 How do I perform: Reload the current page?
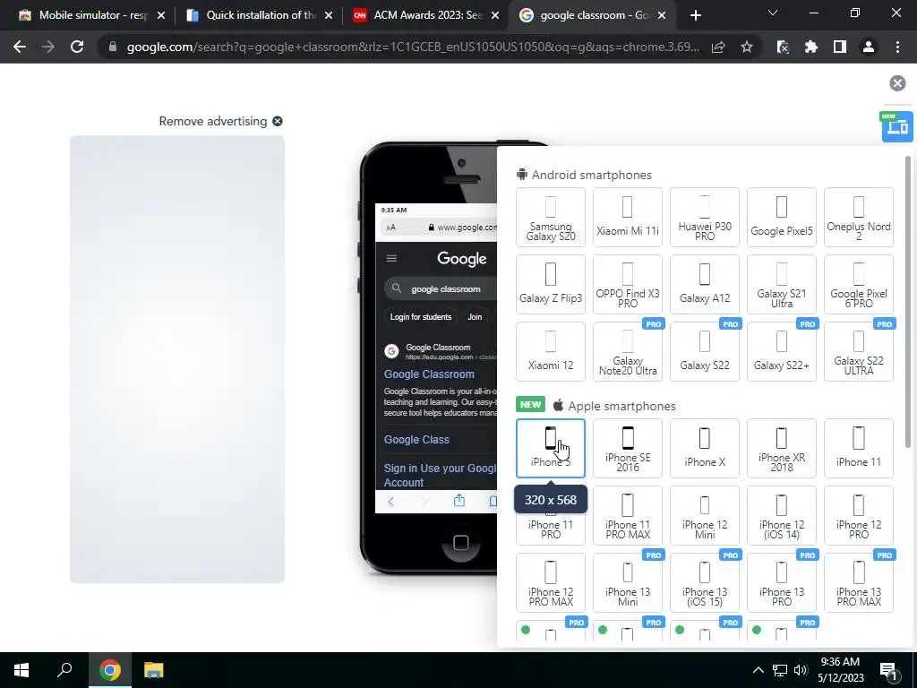[x=77, y=47]
